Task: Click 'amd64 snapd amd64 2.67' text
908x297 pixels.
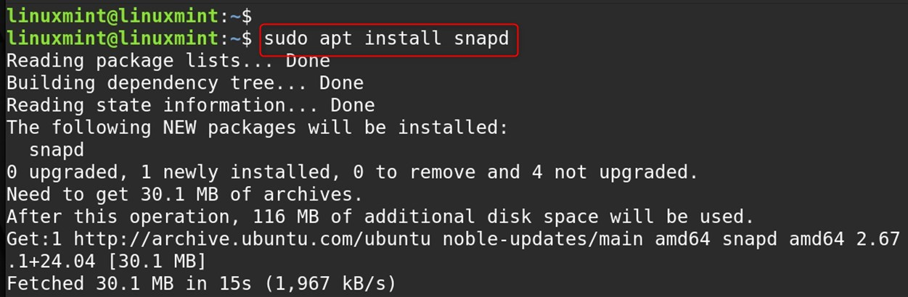Action: point(777,239)
